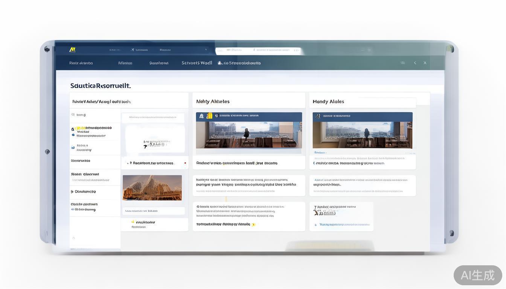Screen dimensions: 506x289
Task: Open the mountain landscape thumbnail
Action: [x=152, y=187]
